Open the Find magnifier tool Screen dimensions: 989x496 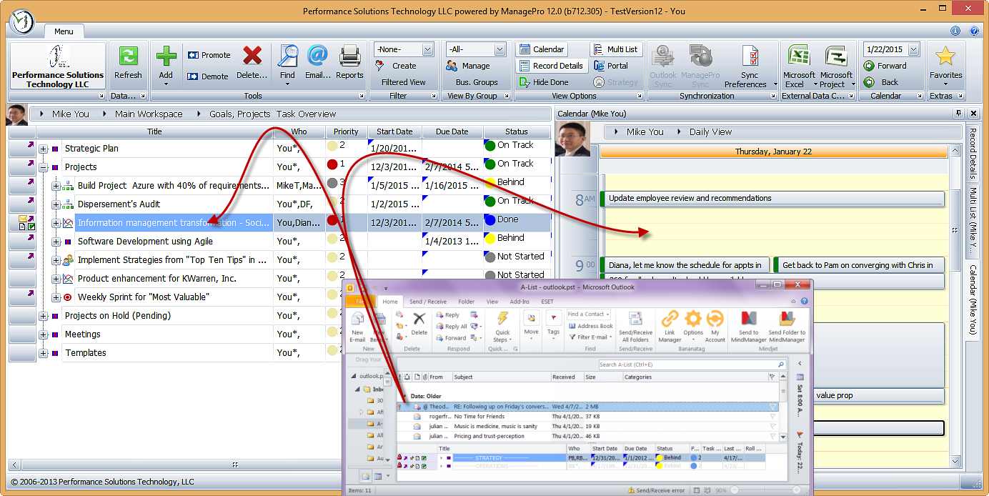287,56
